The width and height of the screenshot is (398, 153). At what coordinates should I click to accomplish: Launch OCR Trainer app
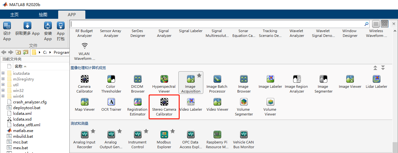[x=111, y=104]
